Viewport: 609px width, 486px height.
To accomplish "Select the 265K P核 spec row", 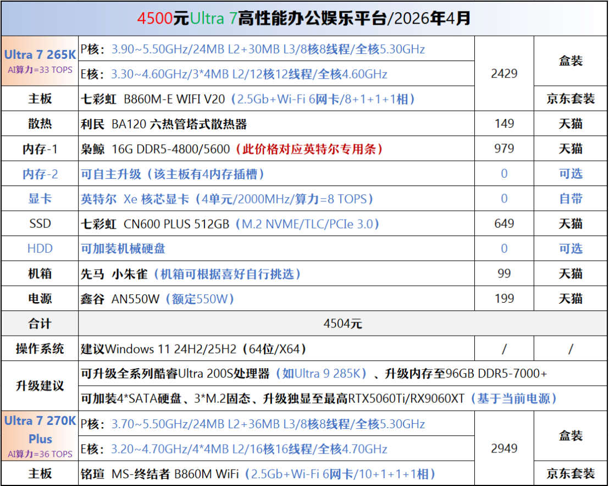I will point(276,49).
